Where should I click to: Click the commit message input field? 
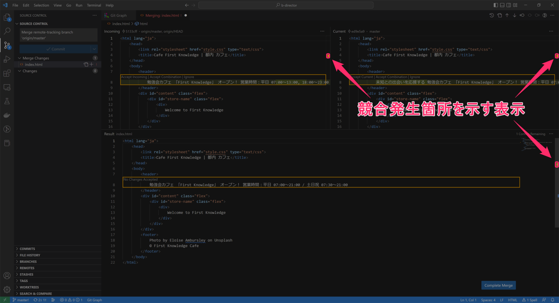[x=59, y=35]
